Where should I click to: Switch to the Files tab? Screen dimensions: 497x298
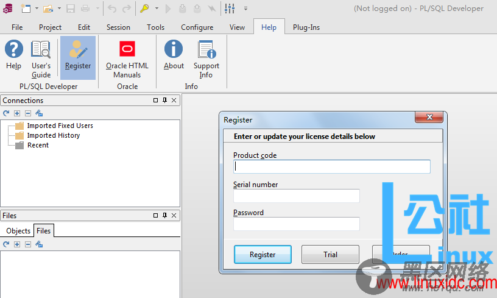(x=43, y=230)
